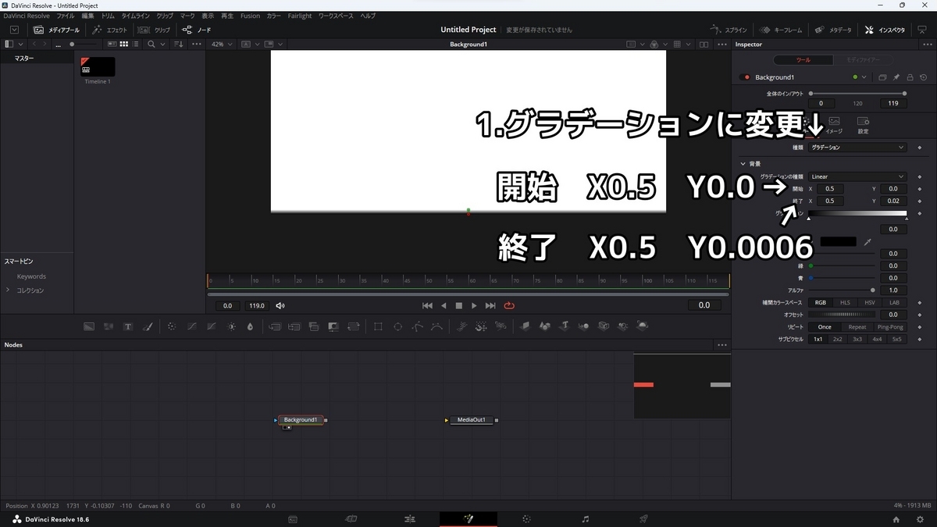Select the Background1 node

(301, 419)
